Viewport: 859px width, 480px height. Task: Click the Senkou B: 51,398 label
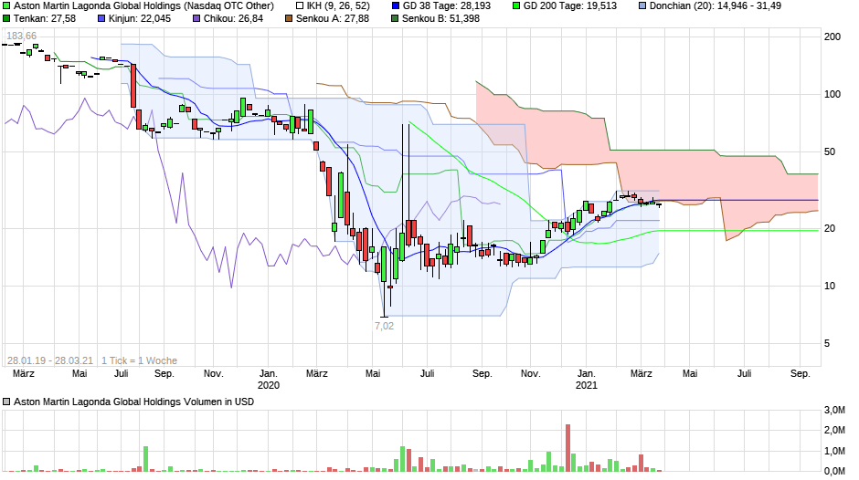click(441, 18)
